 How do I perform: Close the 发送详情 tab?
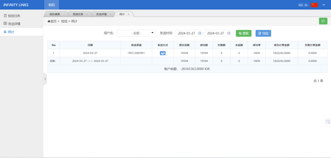pos(110,14)
